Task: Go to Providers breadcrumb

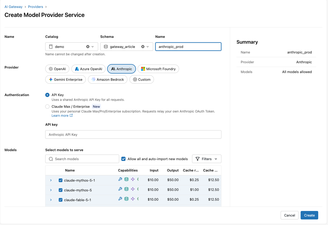Action: point(35,7)
